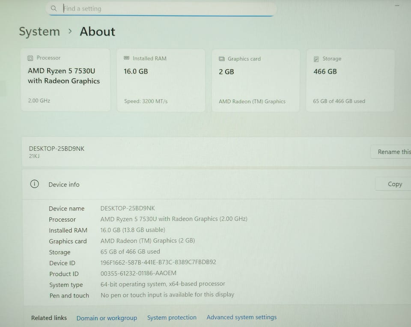The width and height of the screenshot is (411, 327).
Task: Click the Pen and touch label
Action: pos(69,296)
